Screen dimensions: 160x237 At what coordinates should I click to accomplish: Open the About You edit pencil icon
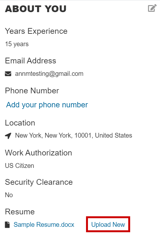(152, 8)
